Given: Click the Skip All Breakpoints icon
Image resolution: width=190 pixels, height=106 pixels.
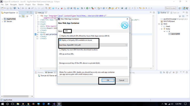Looking at the screenshot, I should pos(18,8).
